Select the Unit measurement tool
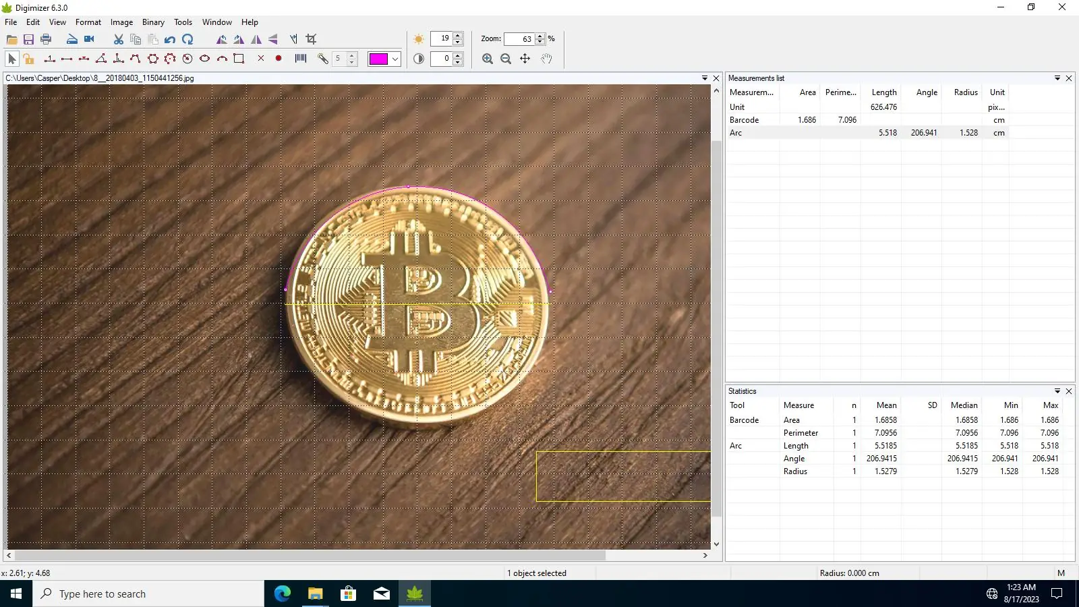The width and height of the screenshot is (1079, 607). [x=49, y=59]
